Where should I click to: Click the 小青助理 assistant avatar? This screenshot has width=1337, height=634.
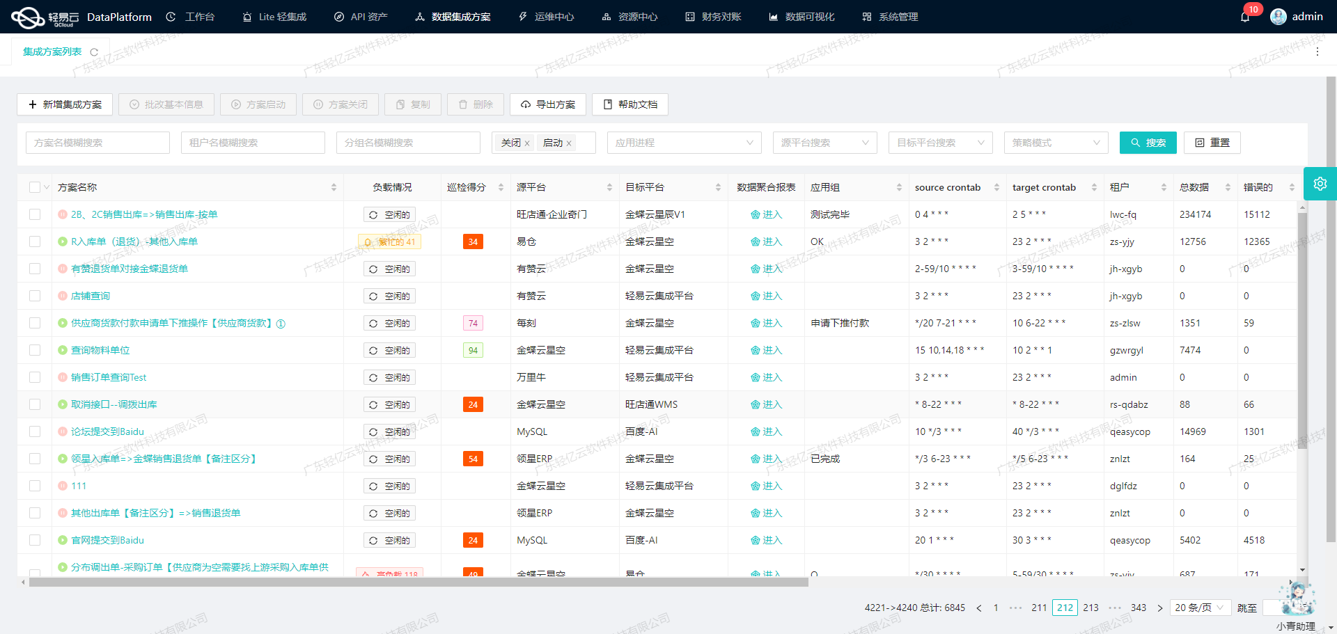point(1297,599)
